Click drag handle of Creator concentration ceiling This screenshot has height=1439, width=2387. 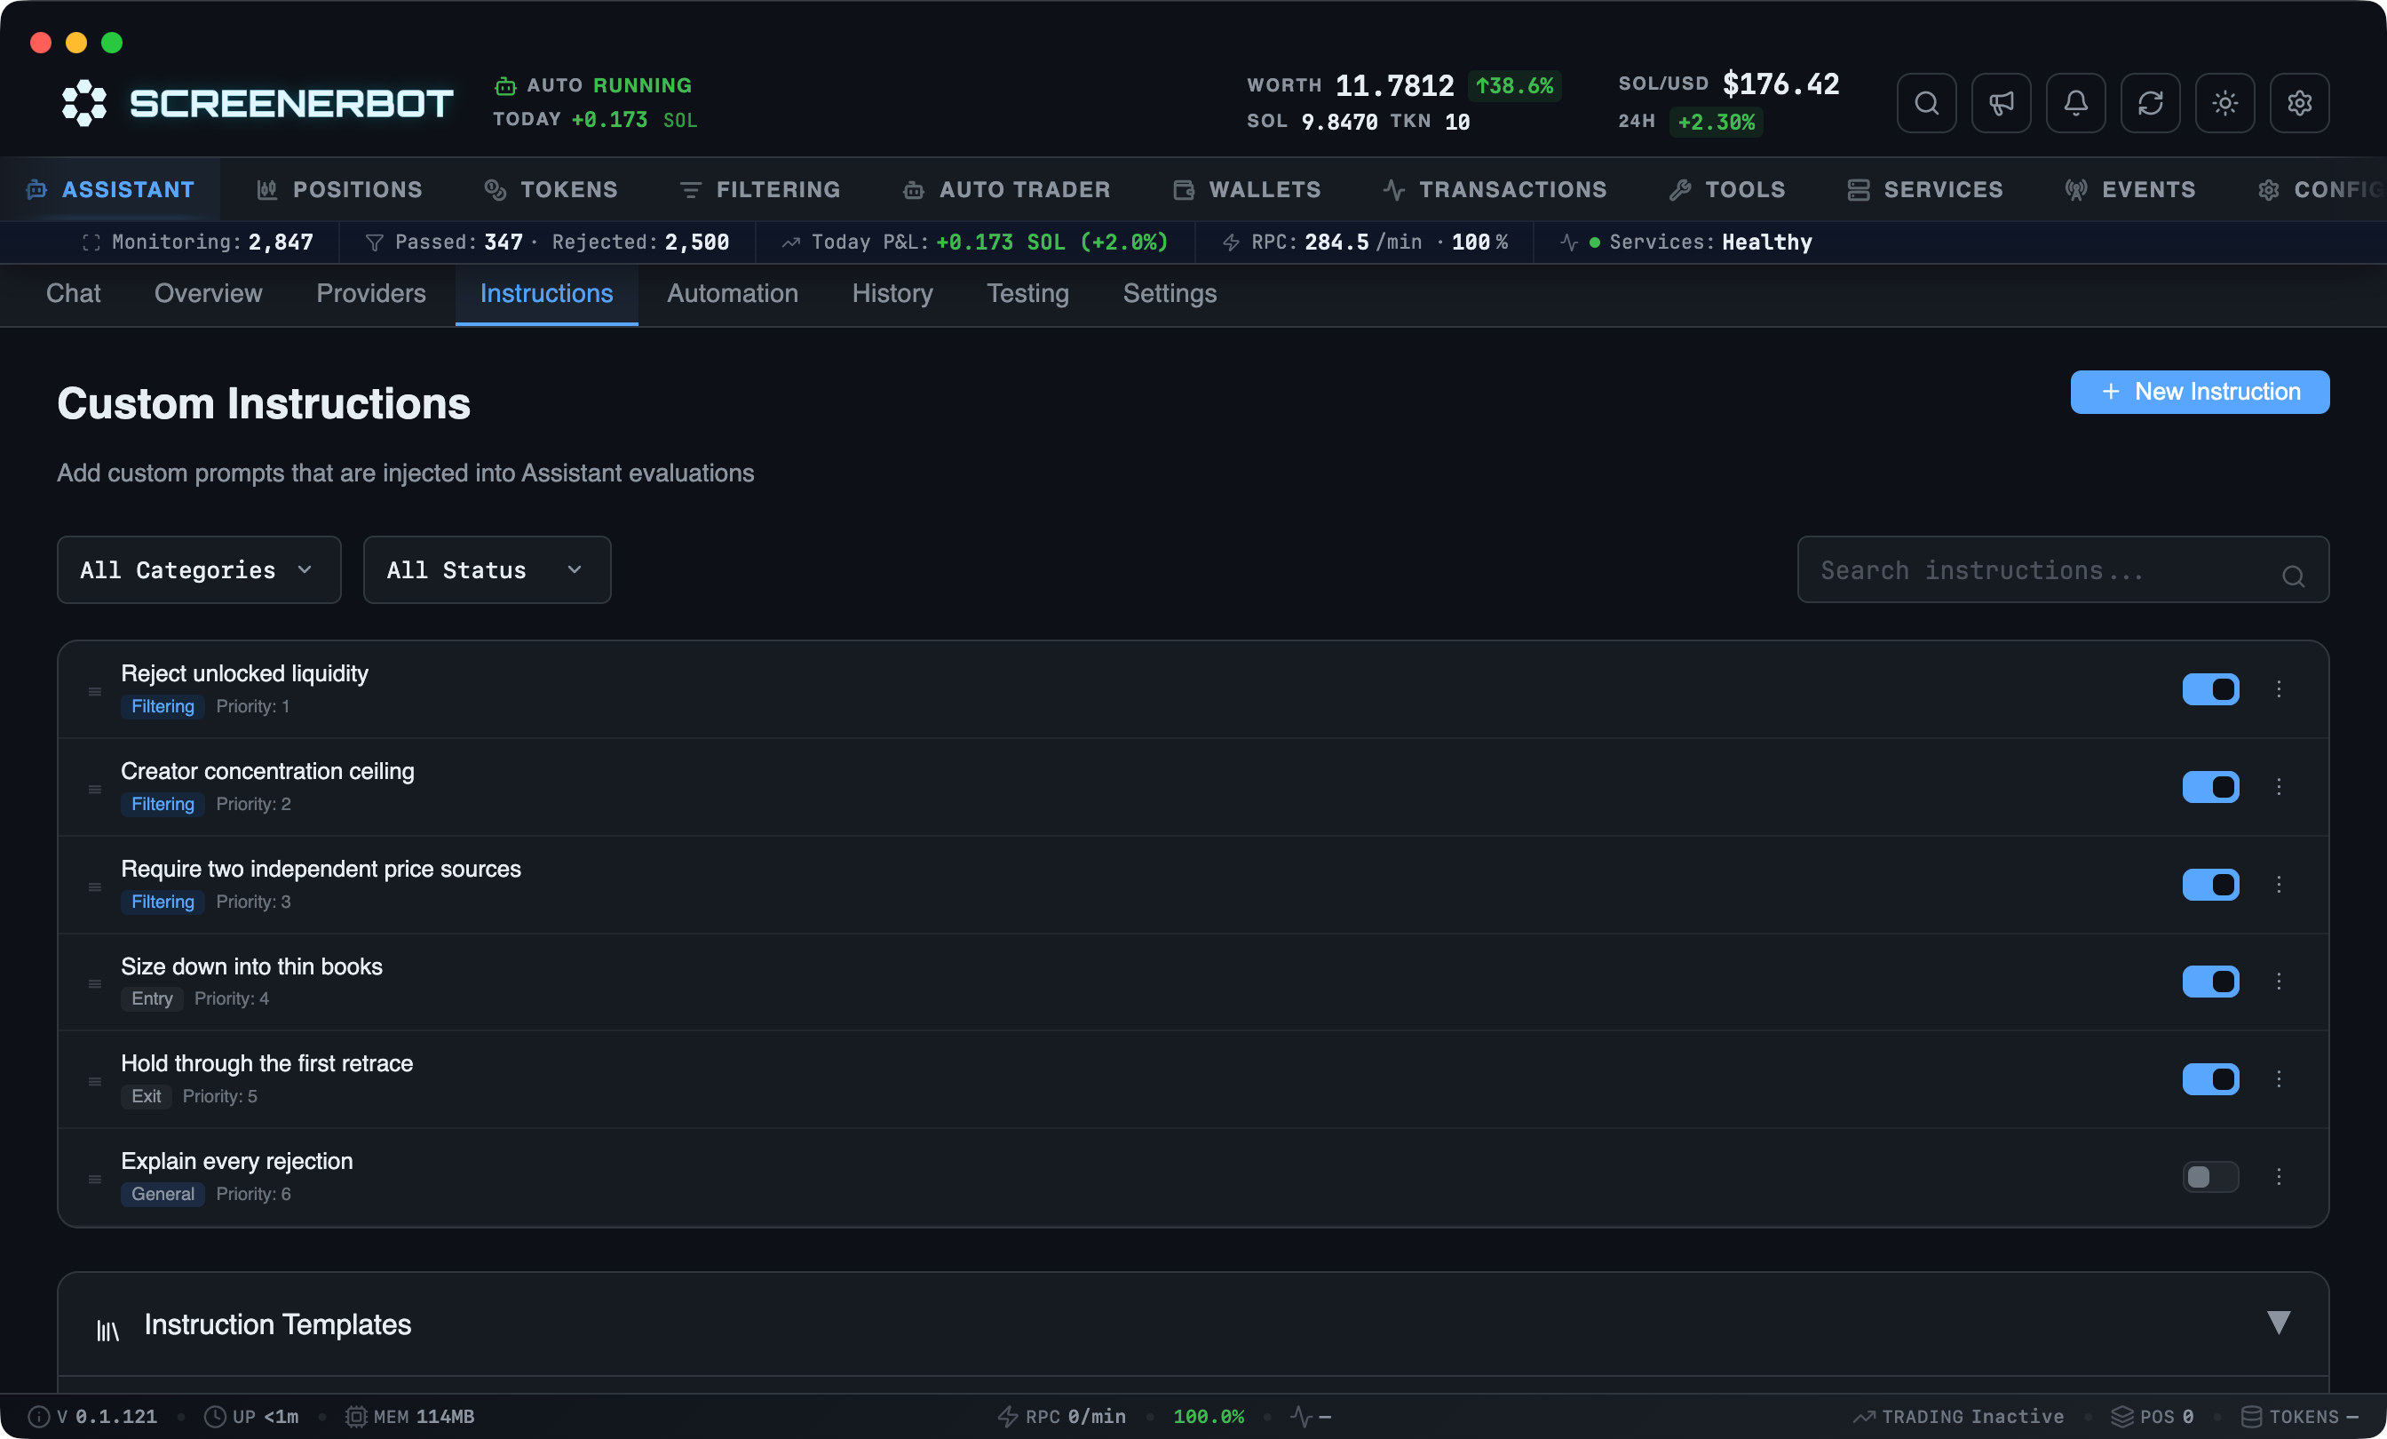(x=95, y=789)
